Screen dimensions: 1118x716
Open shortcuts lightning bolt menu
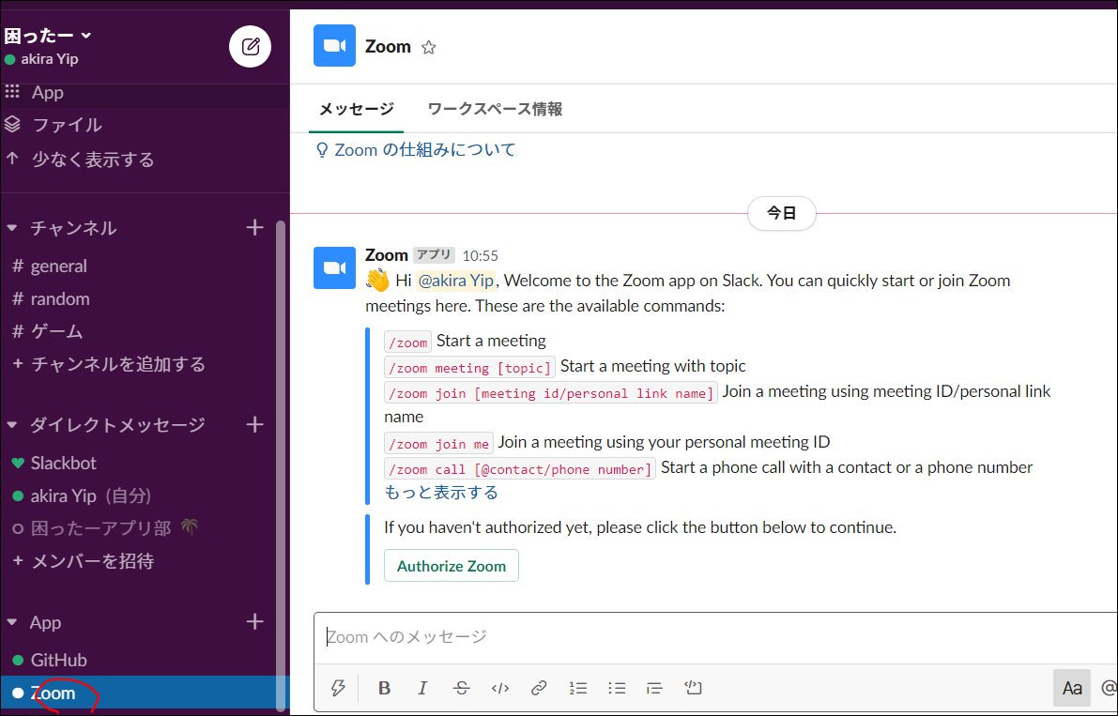[x=338, y=688]
